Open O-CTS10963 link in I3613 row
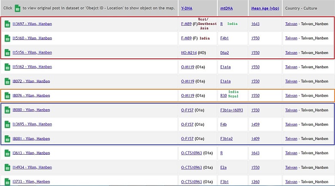This screenshot has height=186, width=335. (x=192, y=153)
